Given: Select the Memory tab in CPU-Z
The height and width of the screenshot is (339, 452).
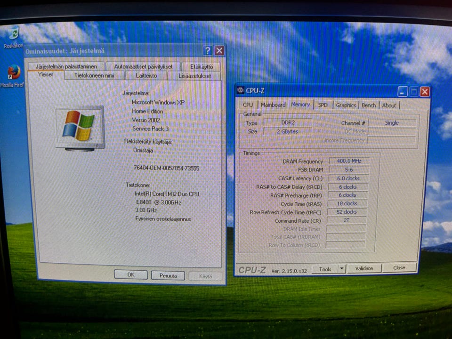Looking at the screenshot, I should 300,105.
